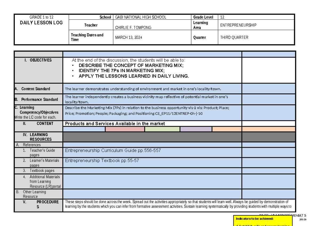Click the performance standard description text
This screenshot has width=320, height=226.
[x=146, y=99]
